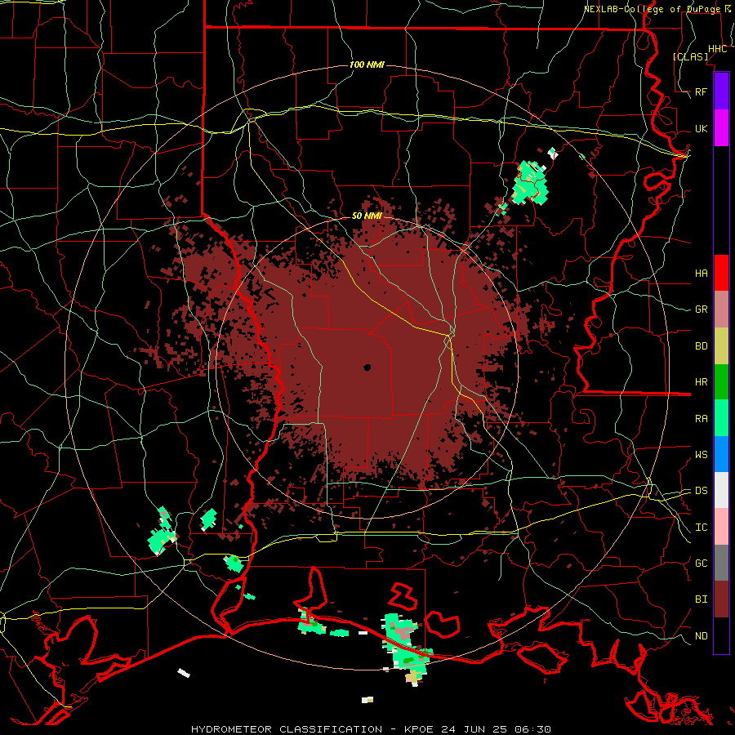Click the red HA color swatch in legend
Viewport: 735px width, 735px height.
(x=721, y=273)
